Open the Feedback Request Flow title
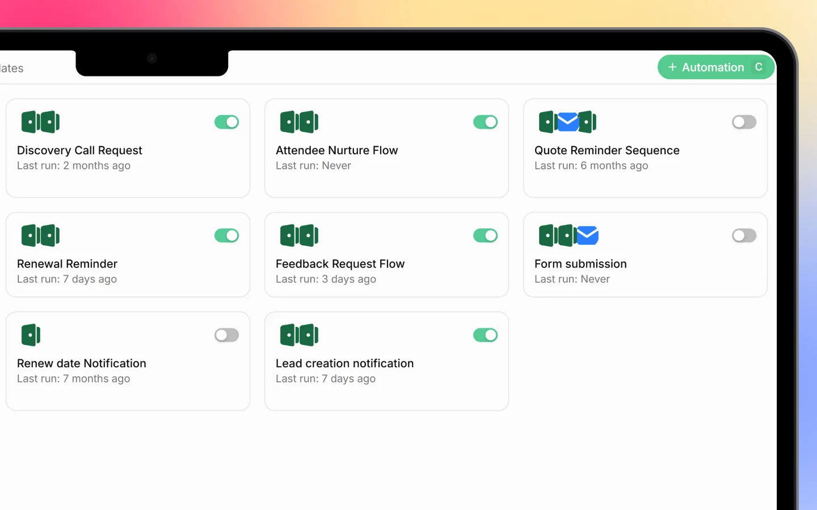This screenshot has height=510, width=817. tap(340, 263)
